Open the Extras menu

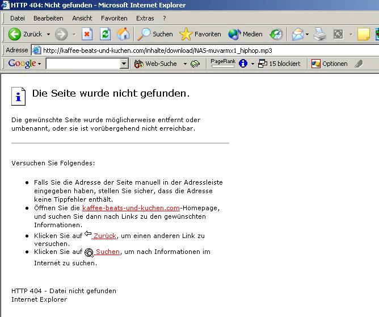(x=145, y=18)
